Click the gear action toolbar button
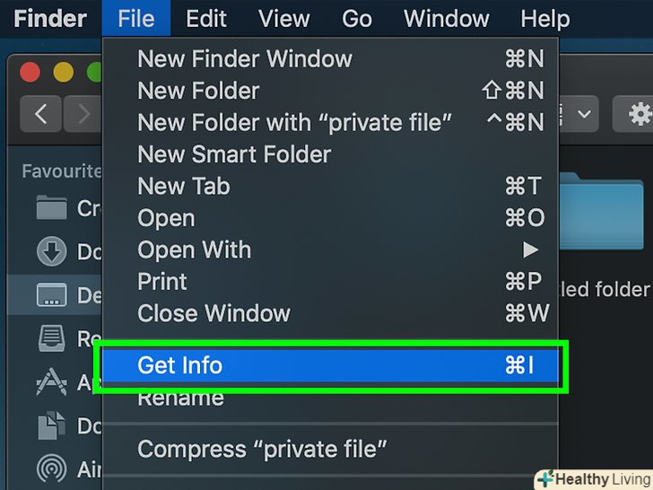The height and width of the screenshot is (490, 653). (x=635, y=114)
